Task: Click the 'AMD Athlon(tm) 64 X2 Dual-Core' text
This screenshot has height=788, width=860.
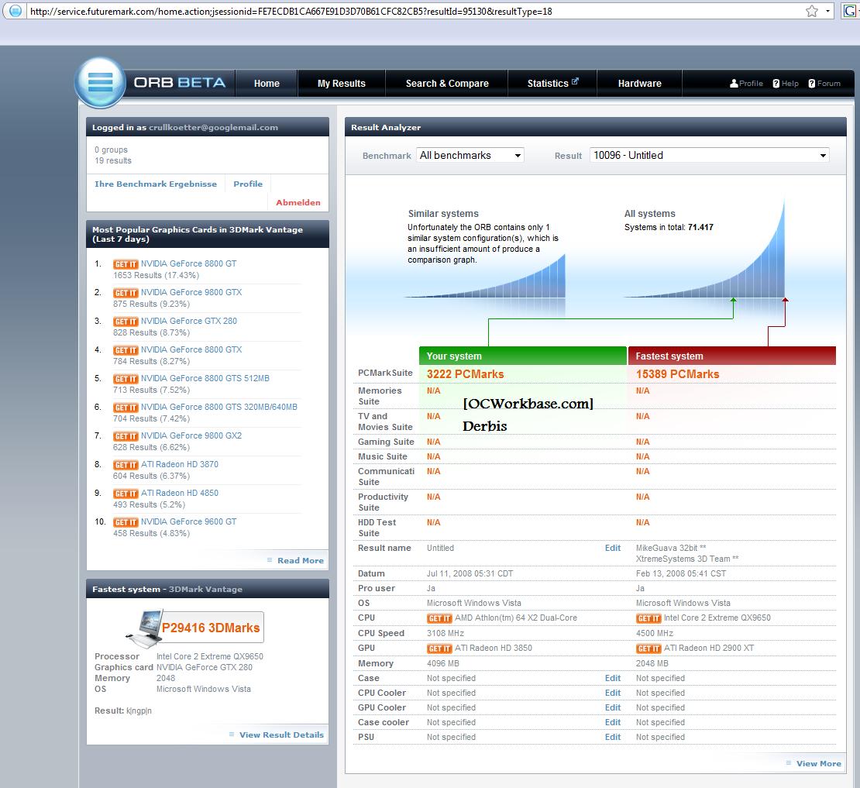Action: point(515,618)
